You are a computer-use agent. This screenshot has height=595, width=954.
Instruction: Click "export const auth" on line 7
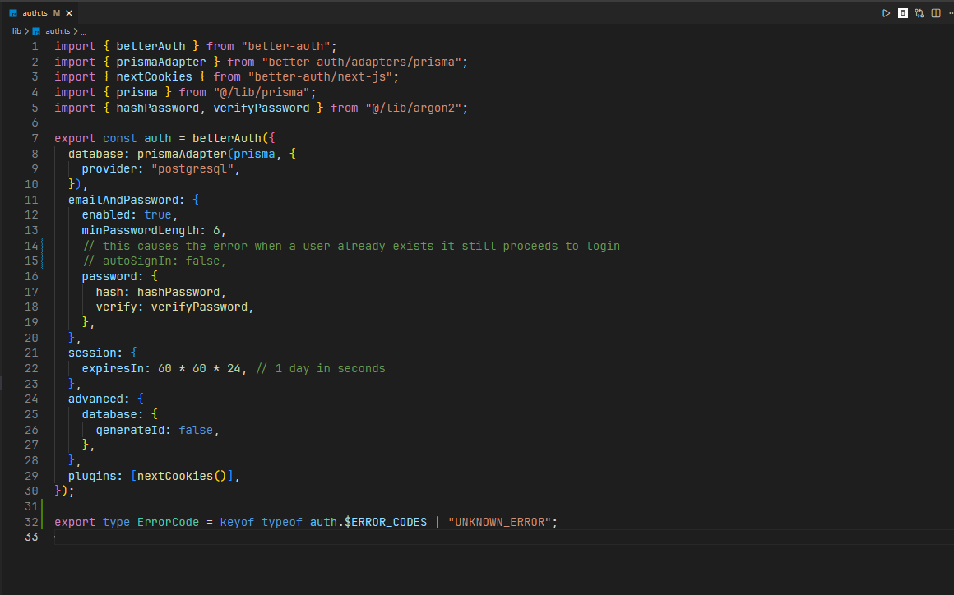tap(113, 139)
